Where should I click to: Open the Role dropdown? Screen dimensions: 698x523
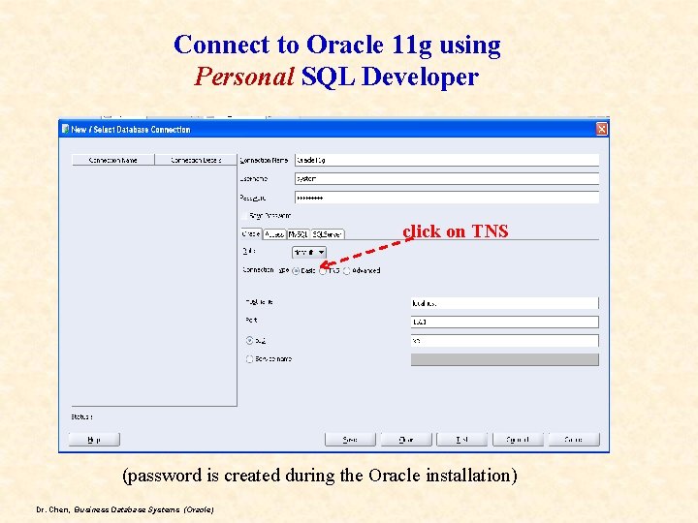[309, 252]
